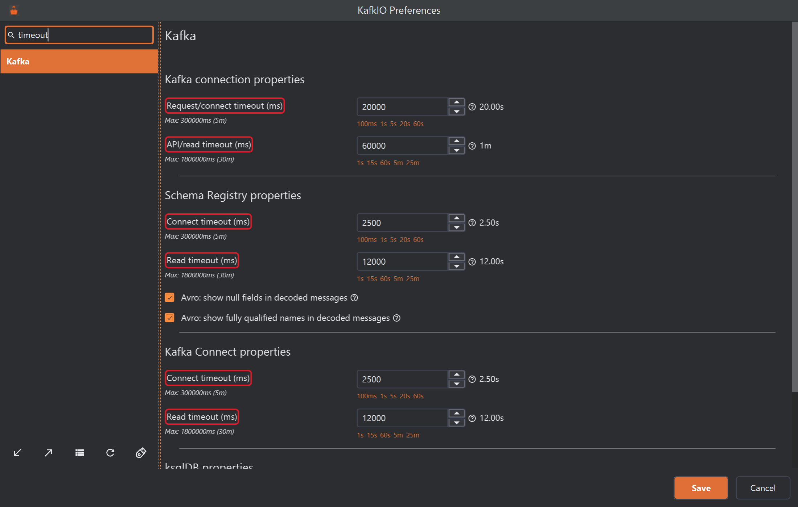Decrease API/read timeout with down arrow
Screen dimensions: 798x507
(457, 150)
